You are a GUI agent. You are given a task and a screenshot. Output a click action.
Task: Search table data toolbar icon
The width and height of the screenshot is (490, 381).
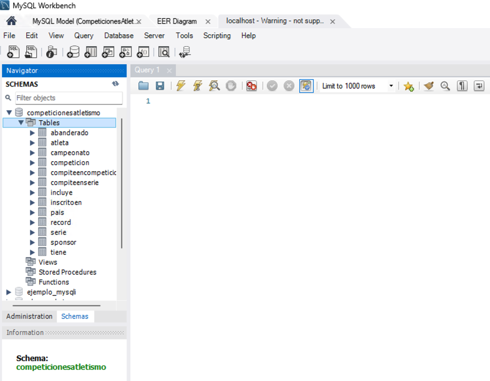pyautogui.click(x=164, y=52)
